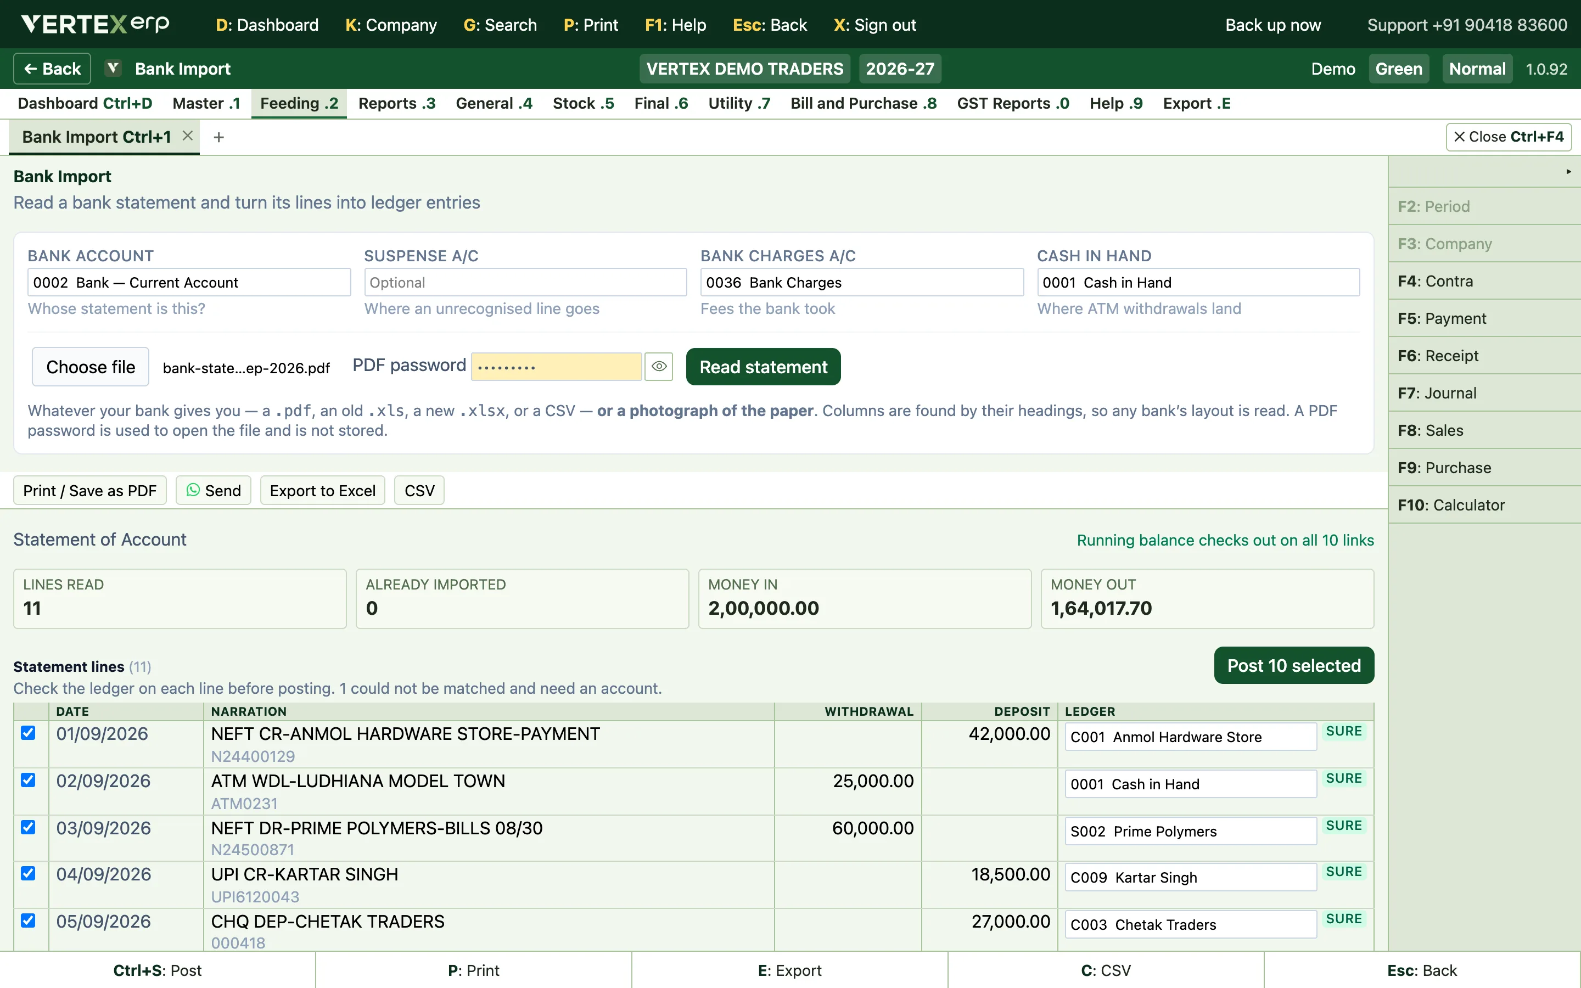The height and width of the screenshot is (988, 1581).
Task: Collapse the function-key side panel arrow
Action: [x=1568, y=171]
